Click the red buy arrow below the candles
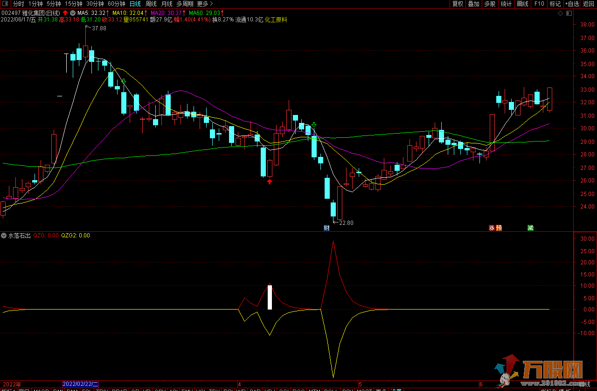The image size is (597, 391). pyautogui.click(x=270, y=182)
